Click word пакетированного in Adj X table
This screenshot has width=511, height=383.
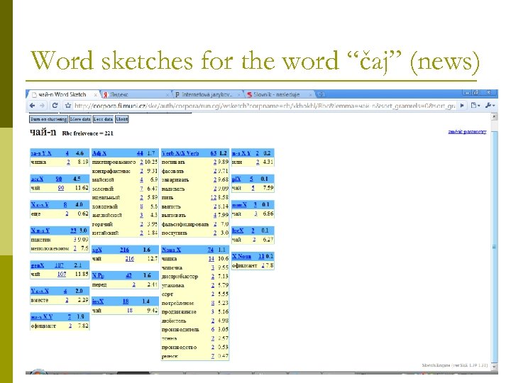tap(114, 162)
